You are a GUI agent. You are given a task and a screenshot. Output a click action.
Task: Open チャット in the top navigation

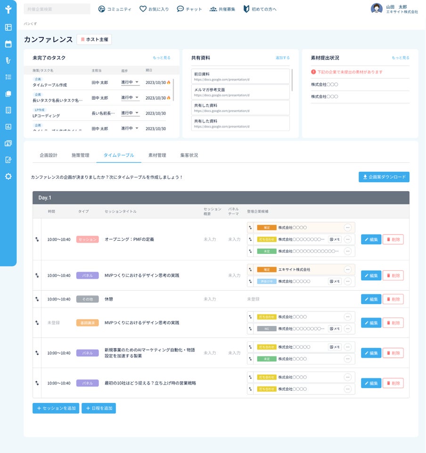(189, 9)
